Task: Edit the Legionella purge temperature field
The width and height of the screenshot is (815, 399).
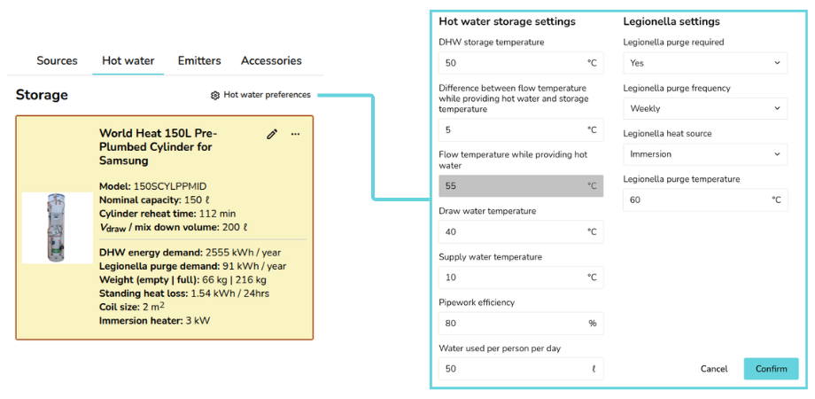Action: pos(695,200)
